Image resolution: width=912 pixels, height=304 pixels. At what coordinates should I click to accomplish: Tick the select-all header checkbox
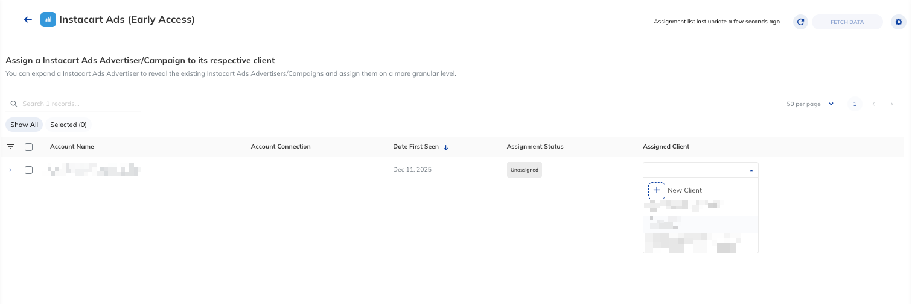pos(28,147)
